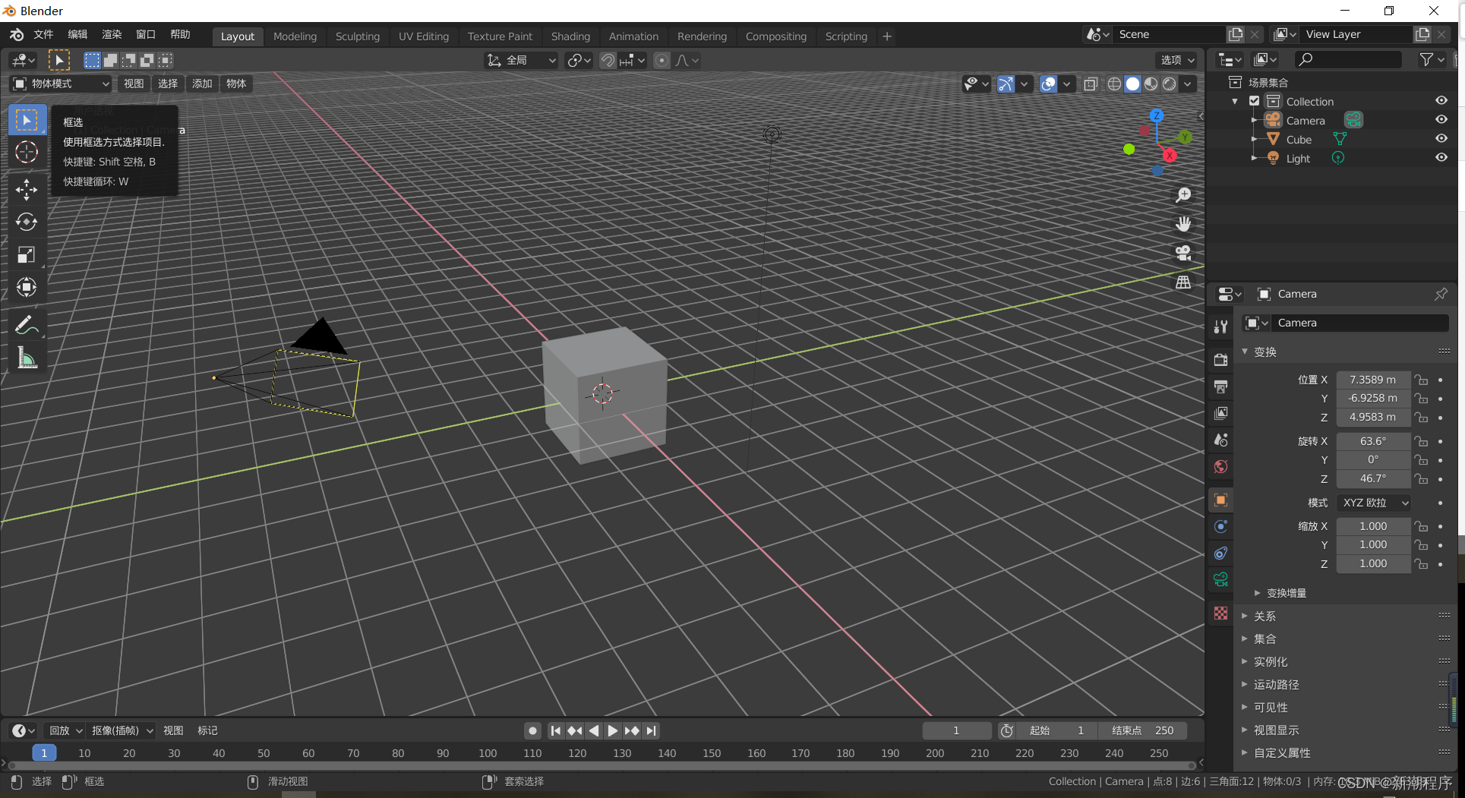Click the viewport zoom magnifier icon
The height and width of the screenshot is (798, 1465).
point(1183,195)
